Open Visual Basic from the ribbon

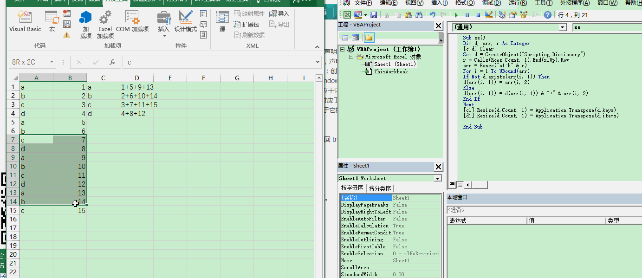pos(25,22)
